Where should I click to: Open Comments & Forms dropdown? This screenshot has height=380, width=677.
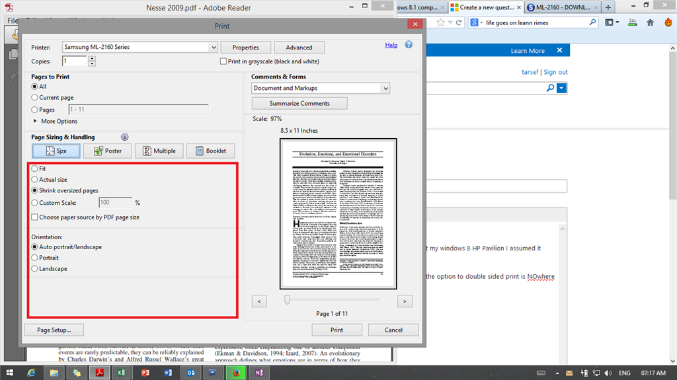pos(385,88)
